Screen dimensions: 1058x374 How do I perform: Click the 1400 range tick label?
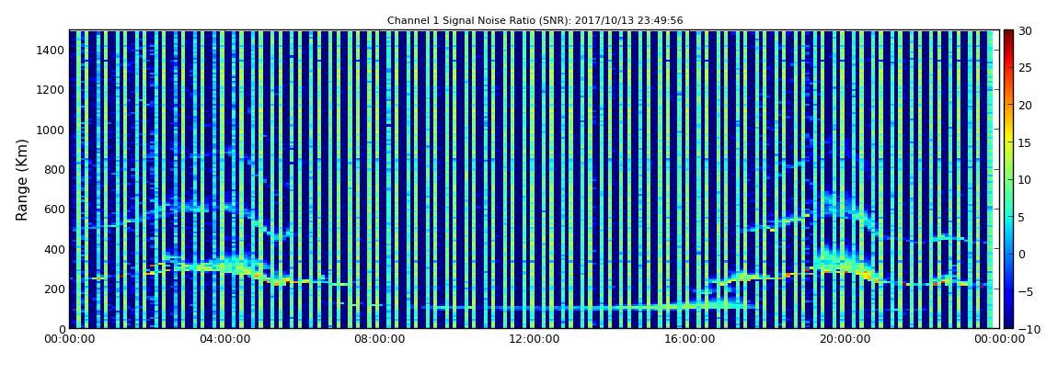pos(51,50)
